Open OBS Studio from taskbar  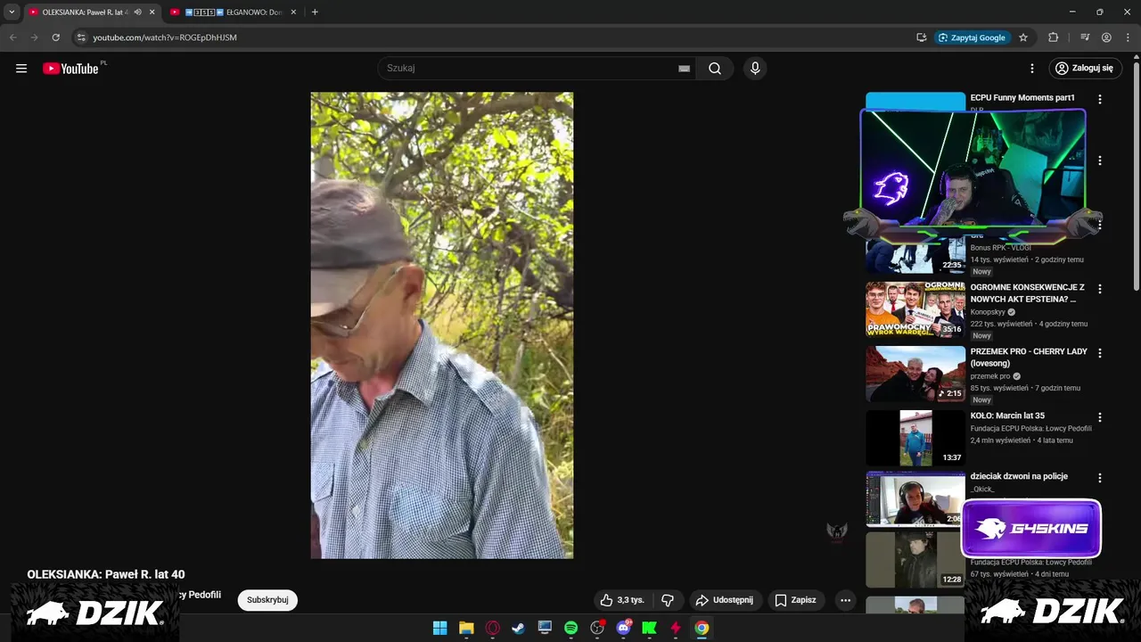(597, 628)
